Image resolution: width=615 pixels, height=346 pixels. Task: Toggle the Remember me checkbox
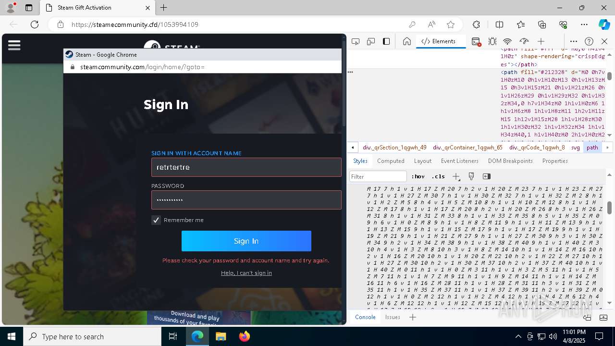coord(156,220)
